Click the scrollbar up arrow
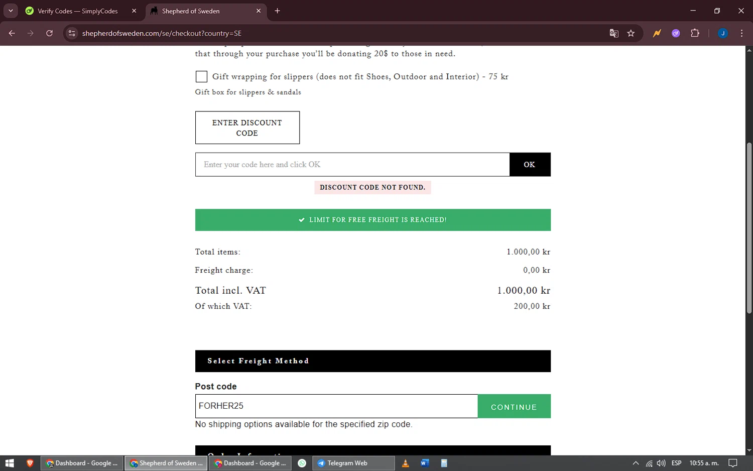 pyautogui.click(x=749, y=50)
